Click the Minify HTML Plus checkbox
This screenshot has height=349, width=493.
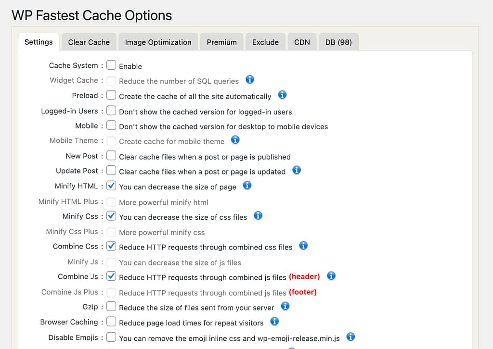pos(111,202)
